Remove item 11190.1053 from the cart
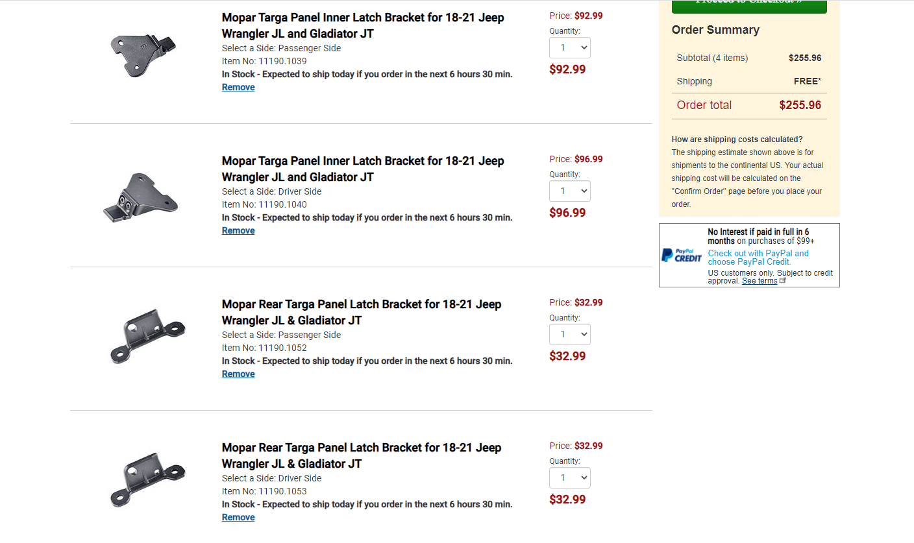Image resolution: width=914 pixels, height=543 pixels. [x=238, y=518]
